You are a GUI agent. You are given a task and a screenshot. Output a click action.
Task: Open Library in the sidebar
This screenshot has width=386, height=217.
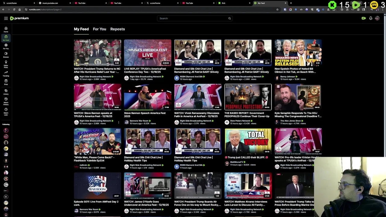pyautogui.click(x=6, y=92)
